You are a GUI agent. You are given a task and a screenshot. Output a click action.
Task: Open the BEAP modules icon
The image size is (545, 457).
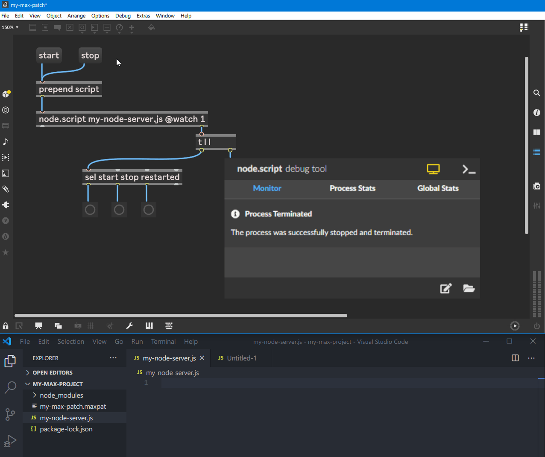pyautogui.click(x=6, y=236)
